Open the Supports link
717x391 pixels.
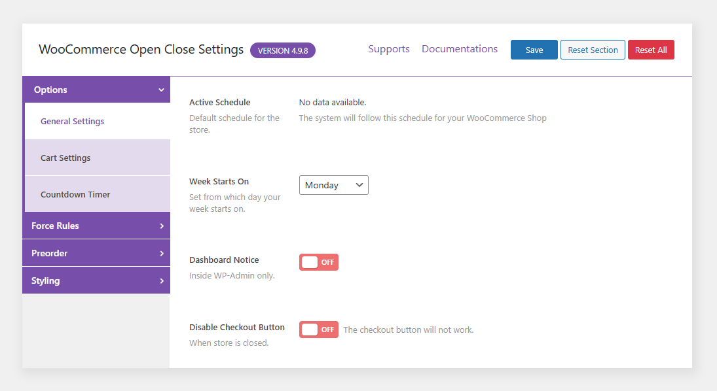(389, 49)
